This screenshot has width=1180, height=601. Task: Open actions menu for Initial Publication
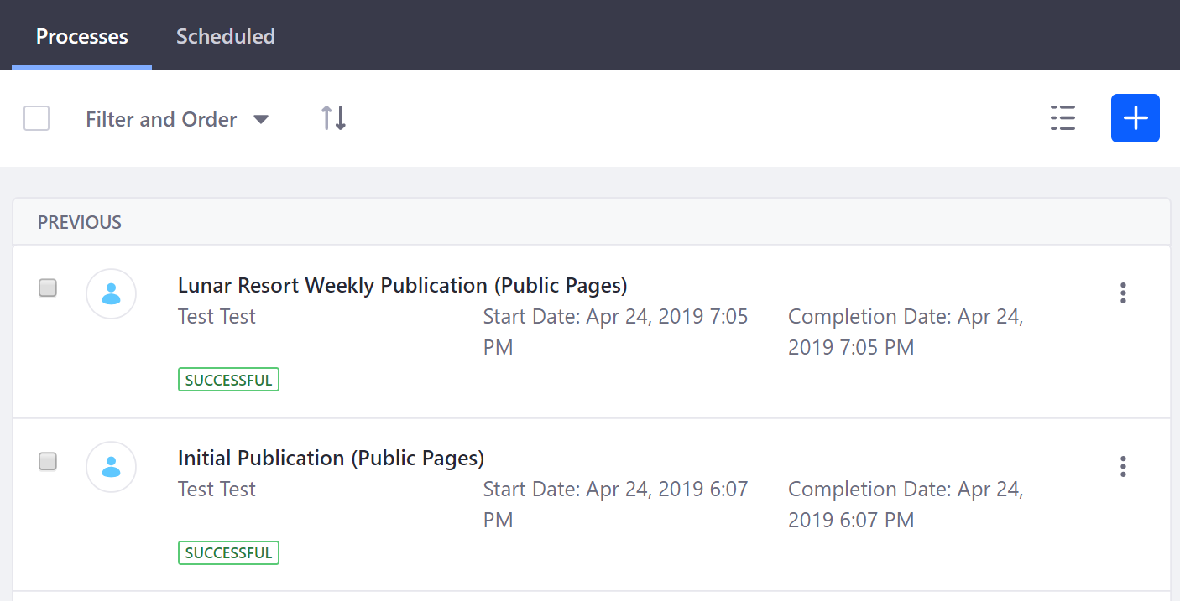click(x=1123, y=466)
